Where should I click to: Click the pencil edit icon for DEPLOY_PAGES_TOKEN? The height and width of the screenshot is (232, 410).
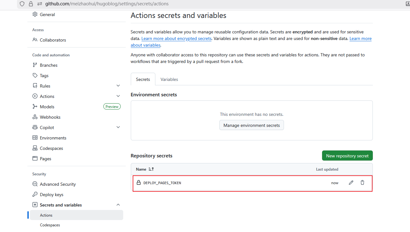pyautogui.click(x=351, y=183)
